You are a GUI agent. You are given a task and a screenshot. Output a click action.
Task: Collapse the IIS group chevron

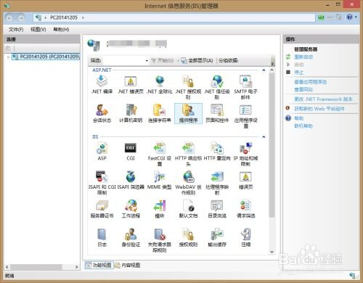coord(264,137)
